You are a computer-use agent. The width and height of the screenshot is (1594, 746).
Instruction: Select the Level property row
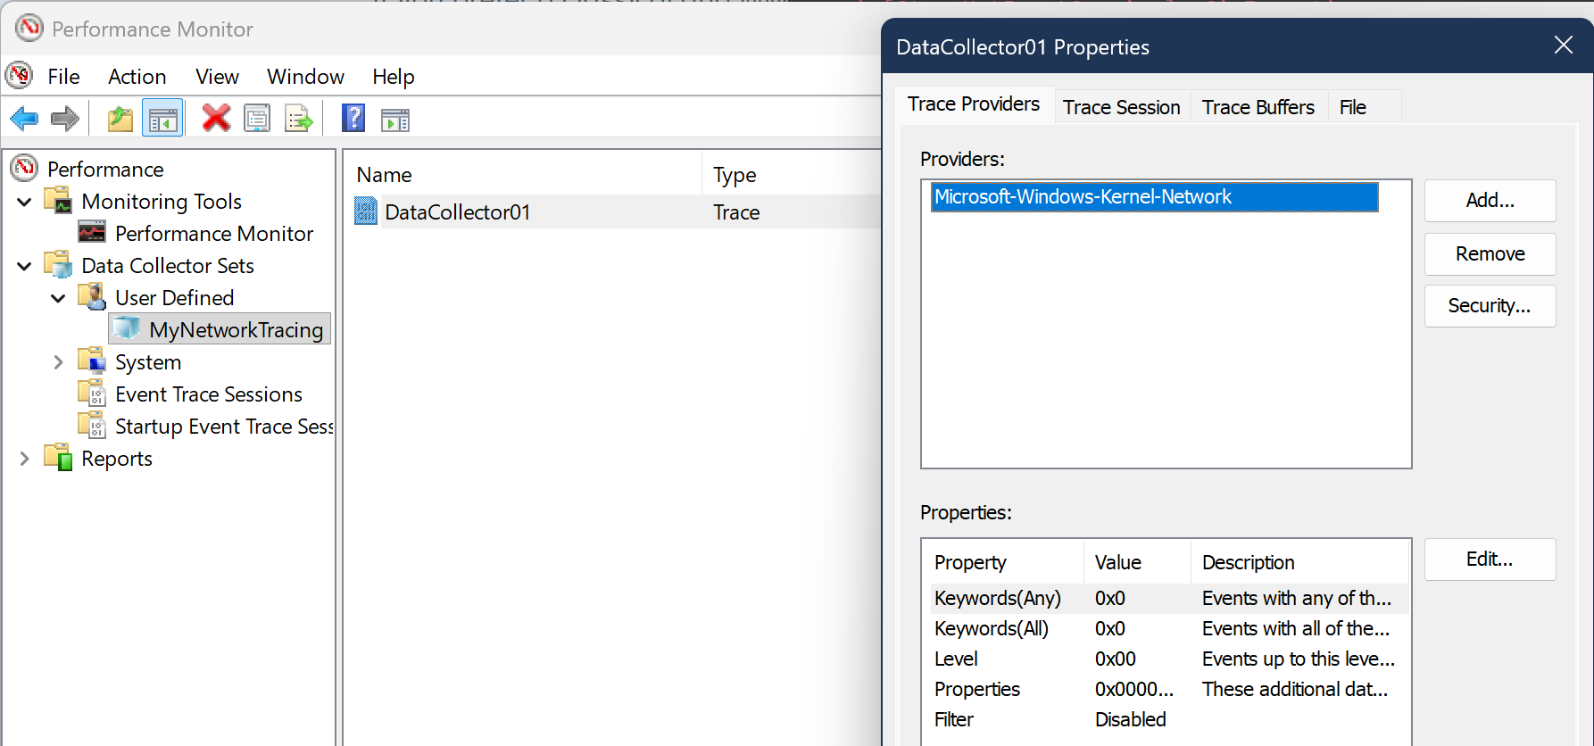tap(956, 659)
